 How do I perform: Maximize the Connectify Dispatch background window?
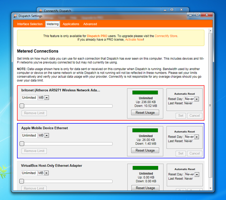coord(172,10)
